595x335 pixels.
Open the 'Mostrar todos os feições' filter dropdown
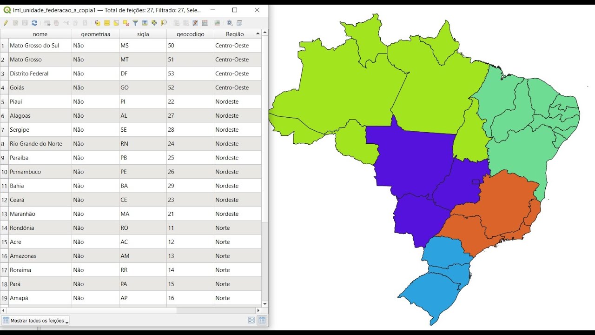pos(35,321)
